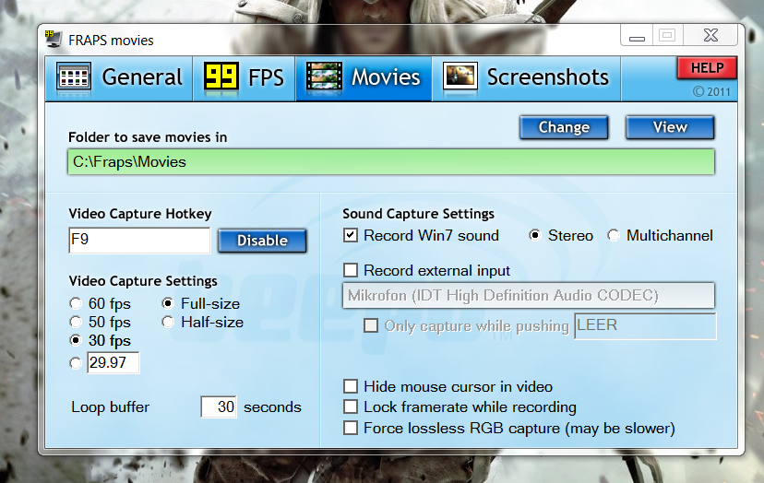Select the 50 fps radio option
The image size is (764, 483).
[x=76, y=323]
